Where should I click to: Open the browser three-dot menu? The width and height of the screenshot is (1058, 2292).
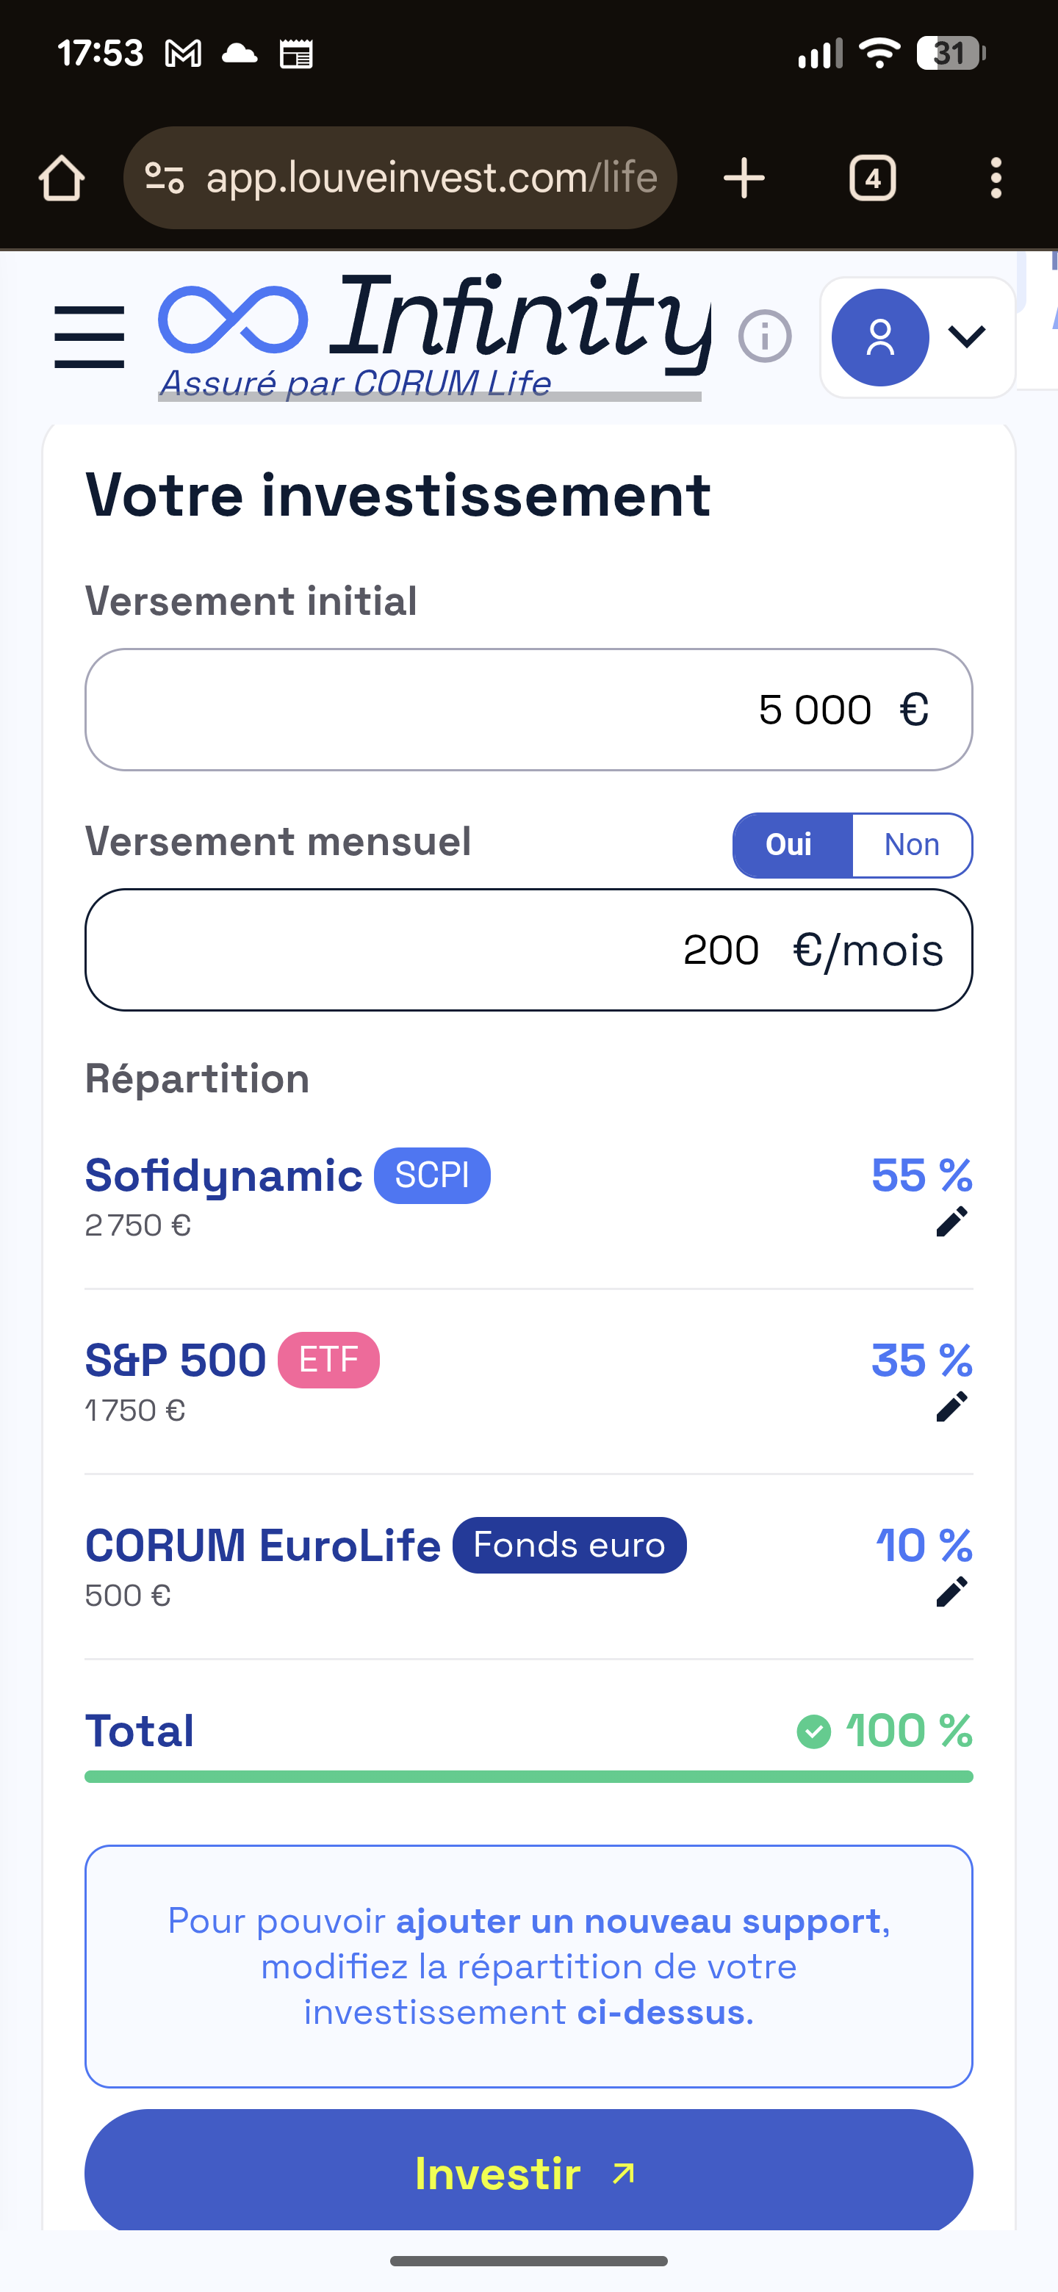point(996,178)
